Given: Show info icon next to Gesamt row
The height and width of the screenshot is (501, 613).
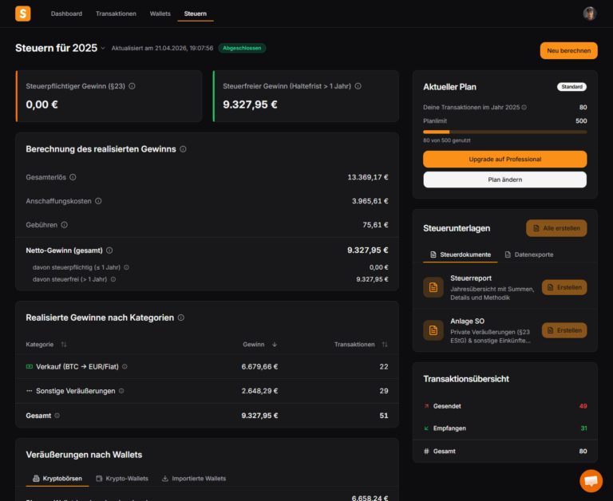Looking at the screenshot, I should 57,416.
